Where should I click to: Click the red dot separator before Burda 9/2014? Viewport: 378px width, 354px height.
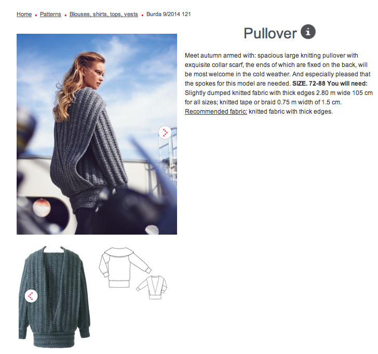tap(142, 15)
